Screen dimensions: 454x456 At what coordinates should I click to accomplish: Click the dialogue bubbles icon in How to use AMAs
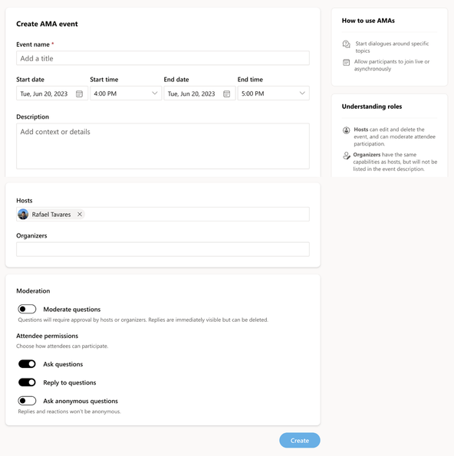coord(347,44)
